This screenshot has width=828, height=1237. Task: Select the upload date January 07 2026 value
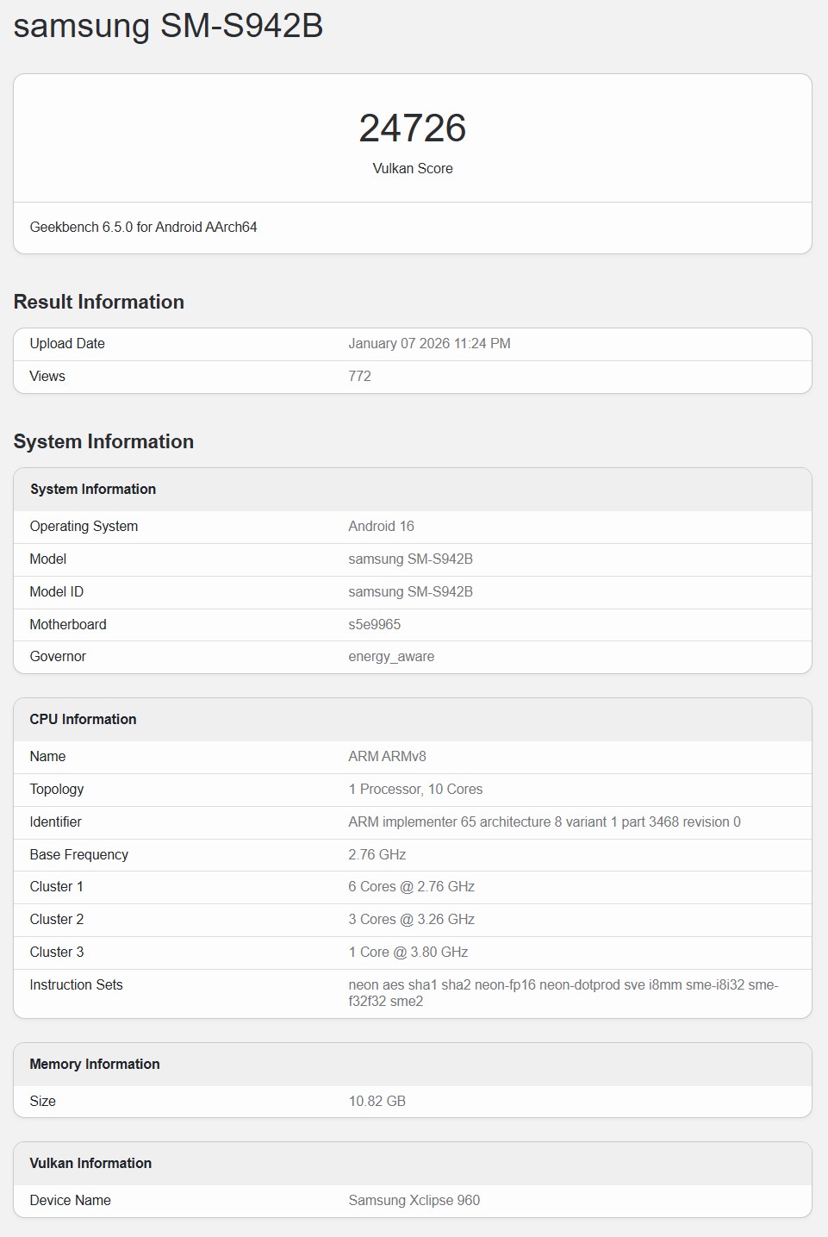(x=429, y=344)
